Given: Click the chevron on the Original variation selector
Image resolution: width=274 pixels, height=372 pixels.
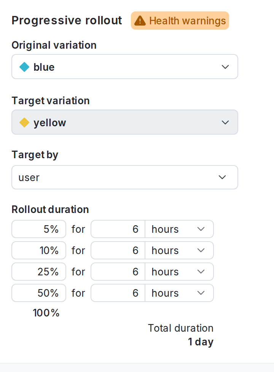Looking at the screenshot, I should [225, 67].
